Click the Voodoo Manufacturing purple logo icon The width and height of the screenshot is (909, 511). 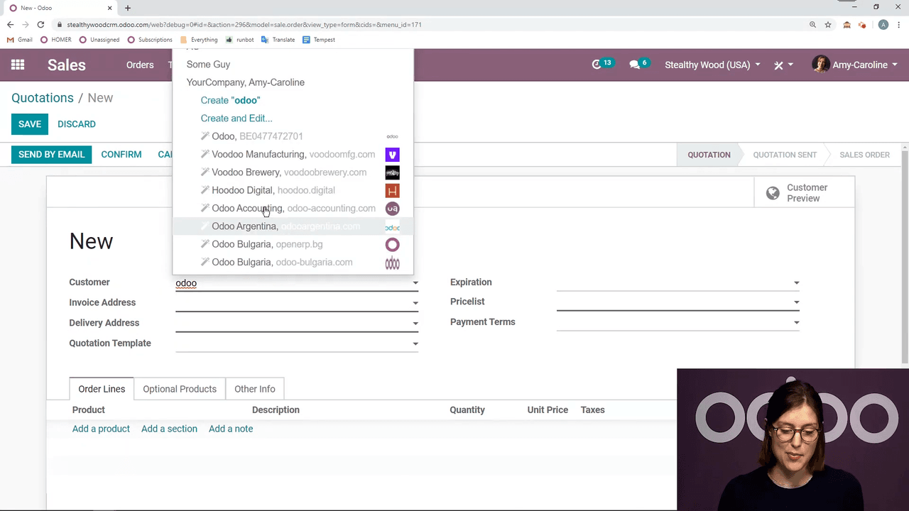[x=392, y=155]
